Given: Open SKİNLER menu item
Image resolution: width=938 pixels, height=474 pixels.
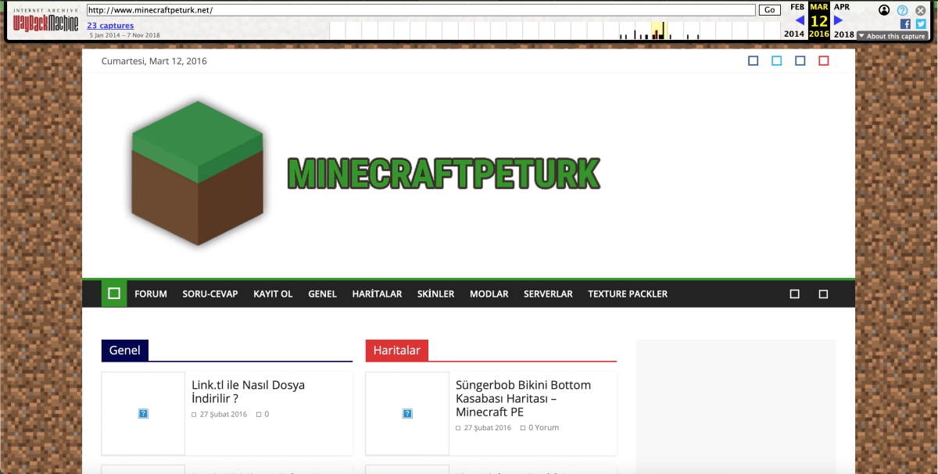Looking at the screenshot, I should (x=435, y=294).
